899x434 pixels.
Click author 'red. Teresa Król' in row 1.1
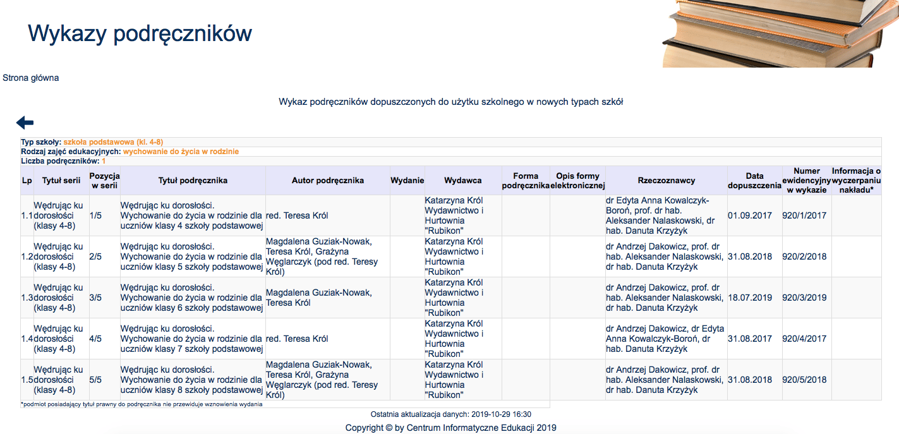tap(297, 215)
